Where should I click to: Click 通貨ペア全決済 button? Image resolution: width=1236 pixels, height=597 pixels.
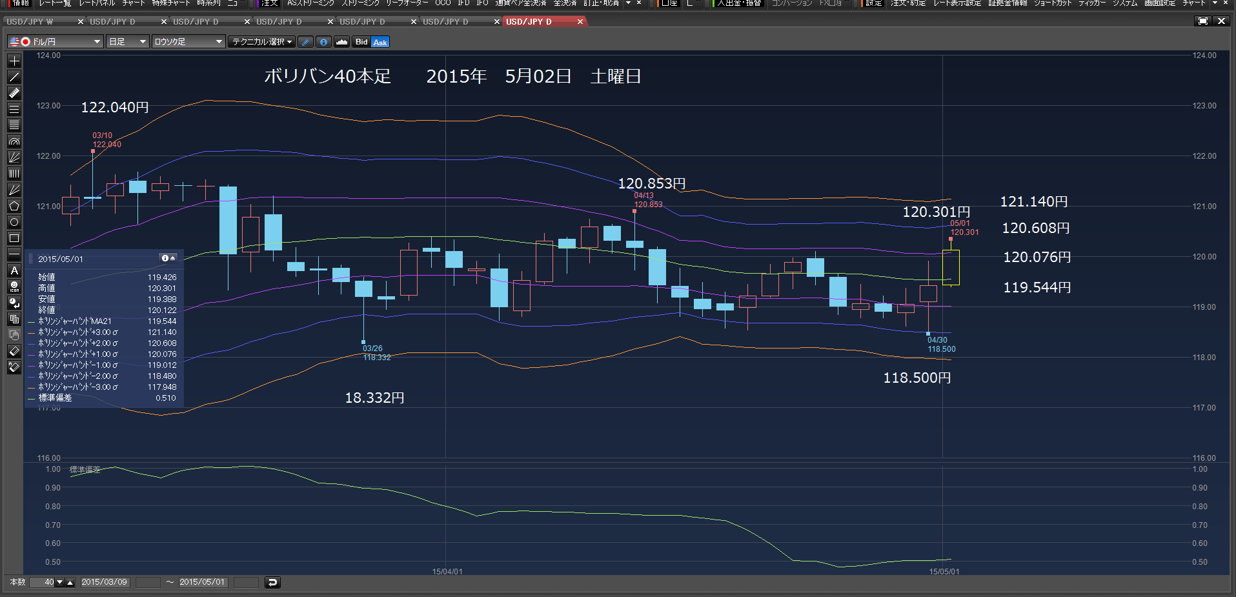click(521, 3)
